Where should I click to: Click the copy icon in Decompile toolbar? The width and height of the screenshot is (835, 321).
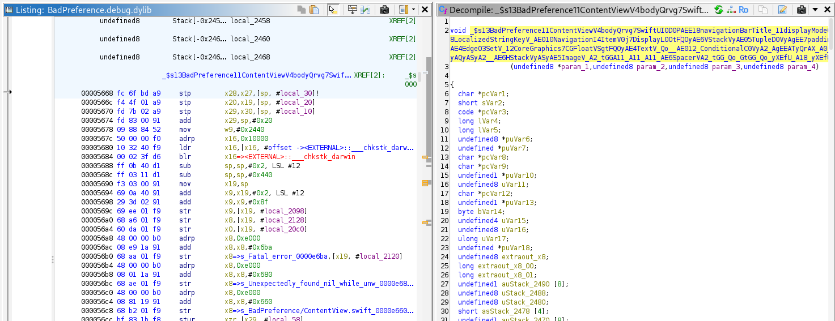(x=763, y=10)
